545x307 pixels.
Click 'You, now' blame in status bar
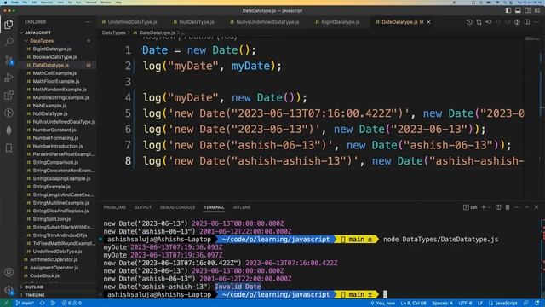coord(382,304)
